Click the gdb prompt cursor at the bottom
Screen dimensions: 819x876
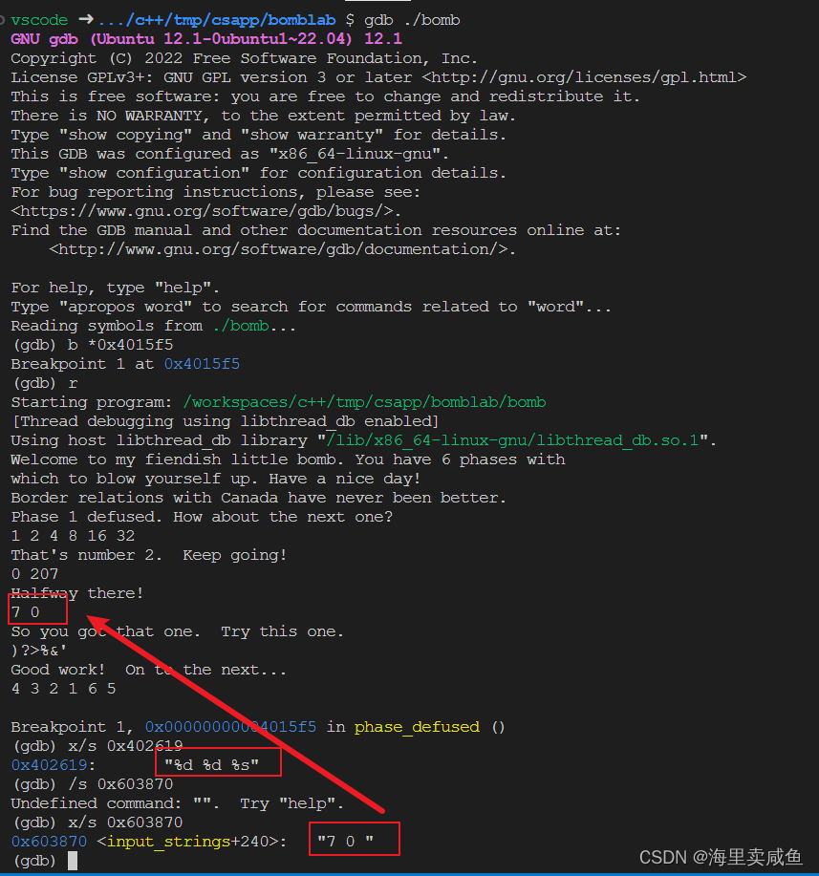tap(73, 861)
